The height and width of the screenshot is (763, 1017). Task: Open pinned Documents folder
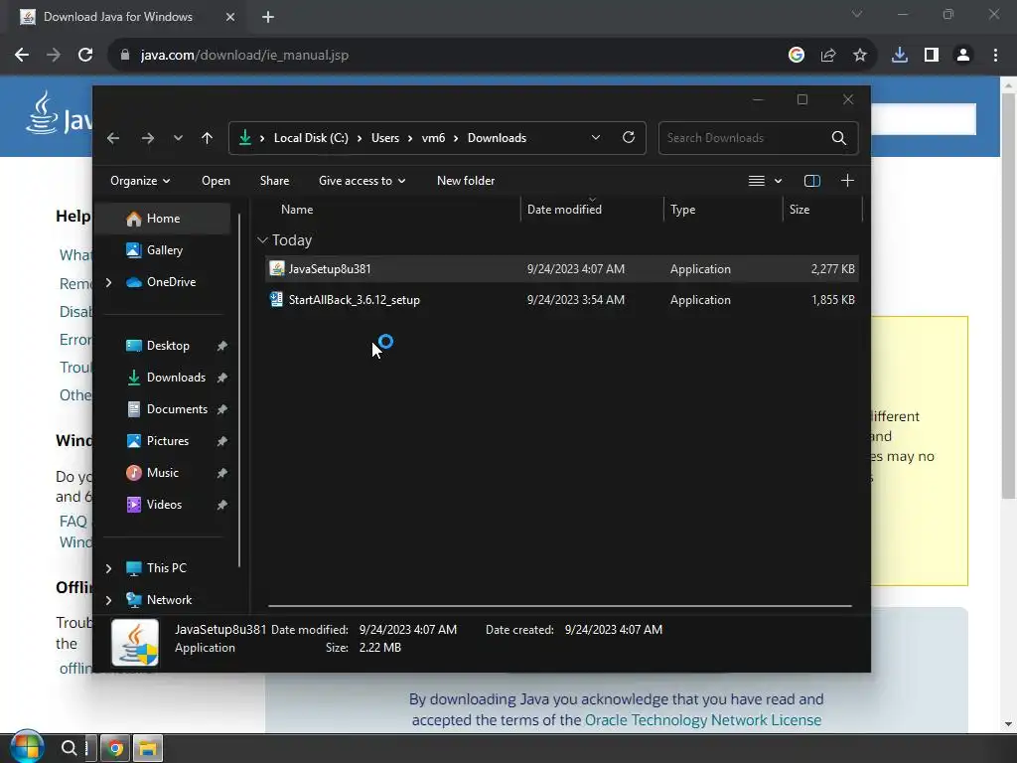(x=177, y=409)
